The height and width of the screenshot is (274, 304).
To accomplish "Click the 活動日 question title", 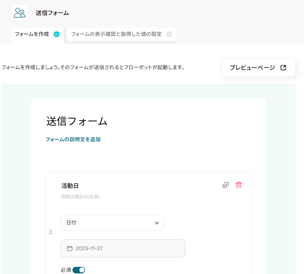I will coord(70,186).
